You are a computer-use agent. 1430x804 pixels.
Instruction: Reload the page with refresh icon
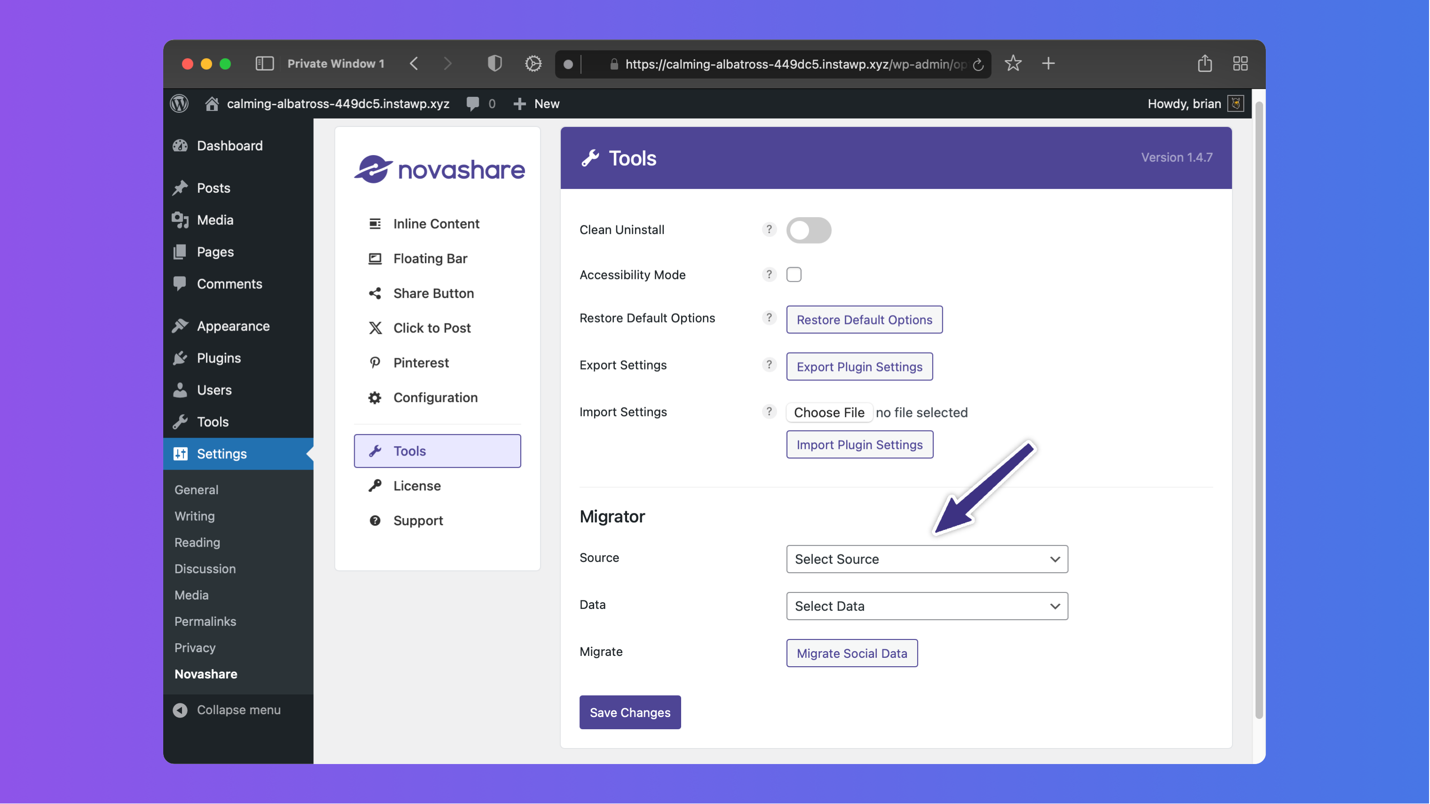tap(979, 64)
